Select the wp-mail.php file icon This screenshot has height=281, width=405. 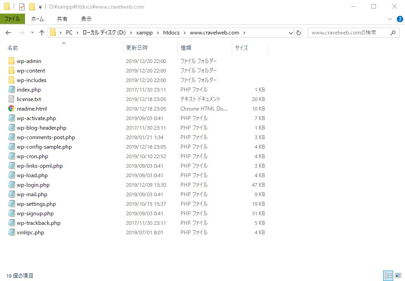[x=11, y=194]
